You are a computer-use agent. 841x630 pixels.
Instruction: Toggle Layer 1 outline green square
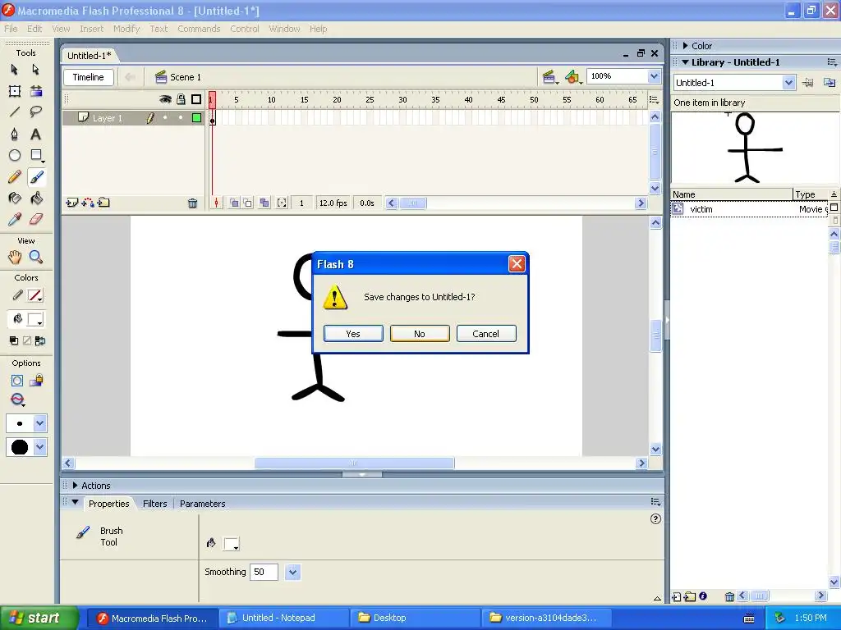pyautogui.click(x=196, y=118)
